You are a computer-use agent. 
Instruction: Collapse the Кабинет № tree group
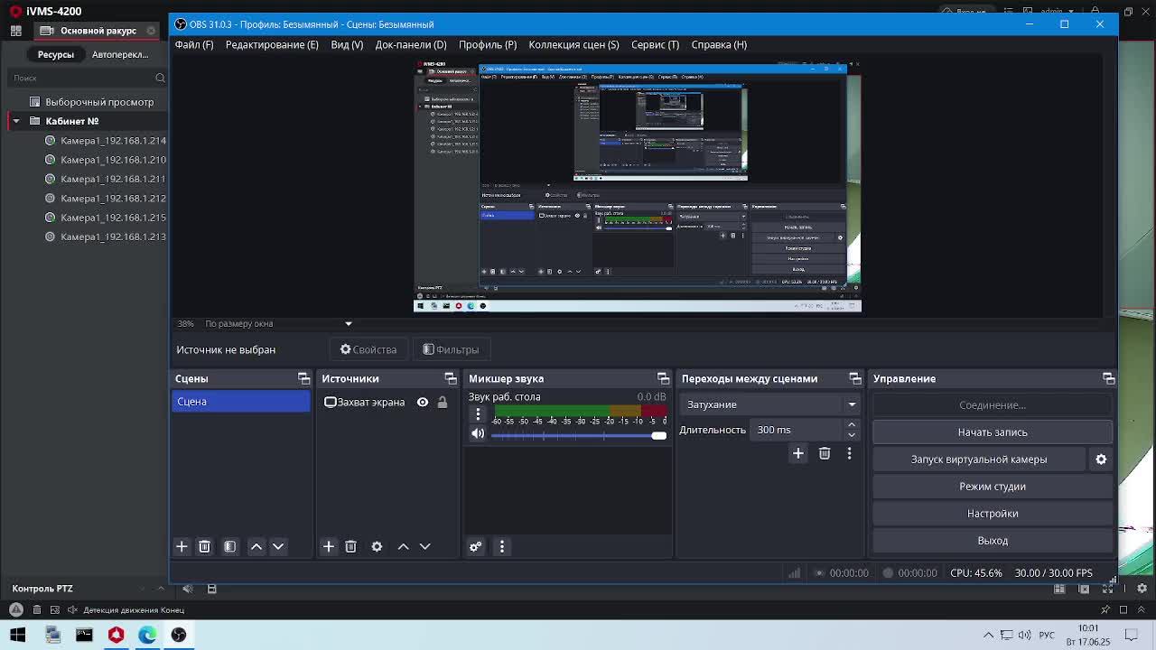point(15,121)
